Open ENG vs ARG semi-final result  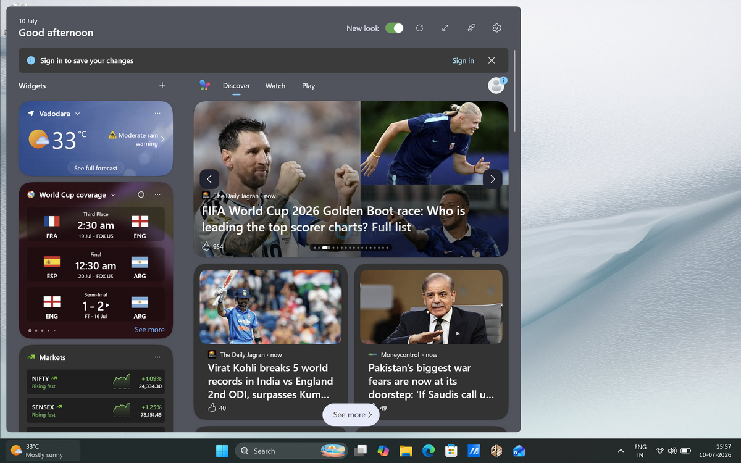[96, 304]
